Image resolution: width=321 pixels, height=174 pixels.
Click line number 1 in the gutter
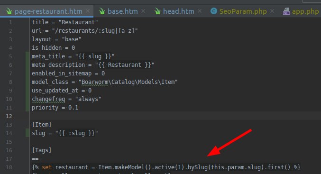point(10,22)
